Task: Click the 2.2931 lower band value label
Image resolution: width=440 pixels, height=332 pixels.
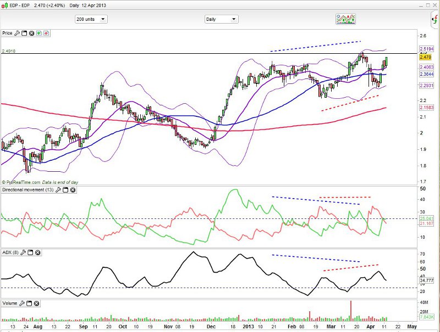Action: coord(427,86)
